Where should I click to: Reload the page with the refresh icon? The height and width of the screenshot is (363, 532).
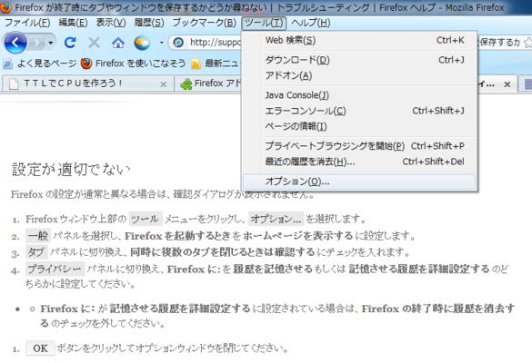pyautogui.click(x=70, y=43)
